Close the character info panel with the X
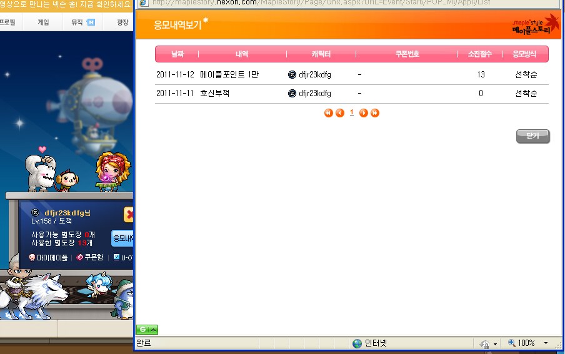Screen dimensions: 565x354 [129, 215]
